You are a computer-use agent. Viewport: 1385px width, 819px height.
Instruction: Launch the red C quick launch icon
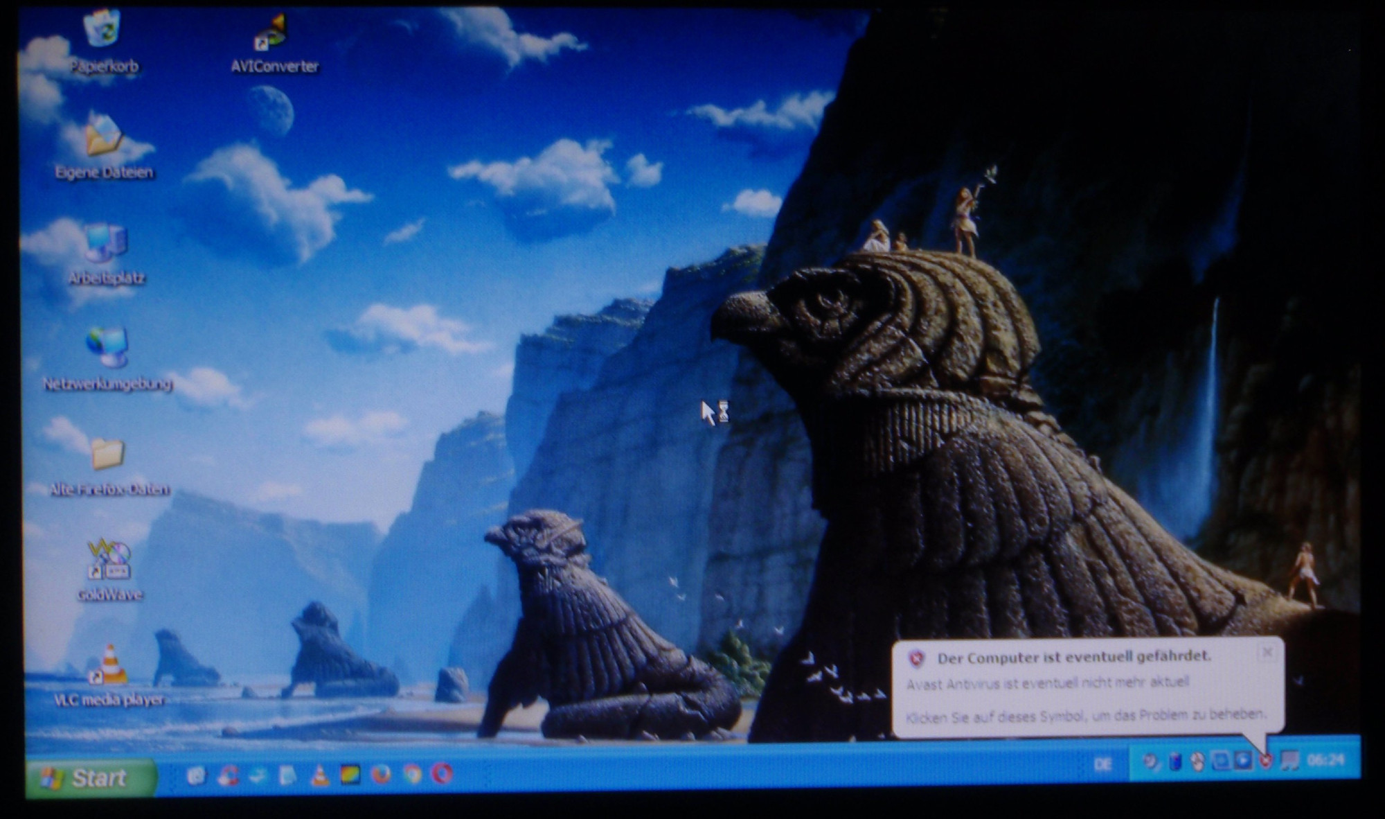(x=227, y=775)
